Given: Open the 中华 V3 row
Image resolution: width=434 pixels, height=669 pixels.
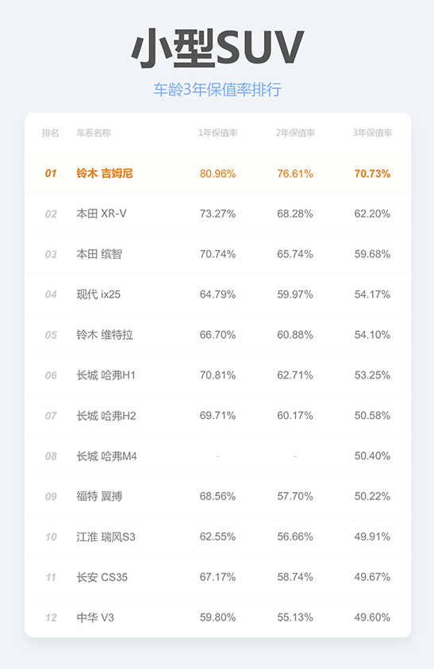Looking at the screenshot, I should tap(217, 617).
